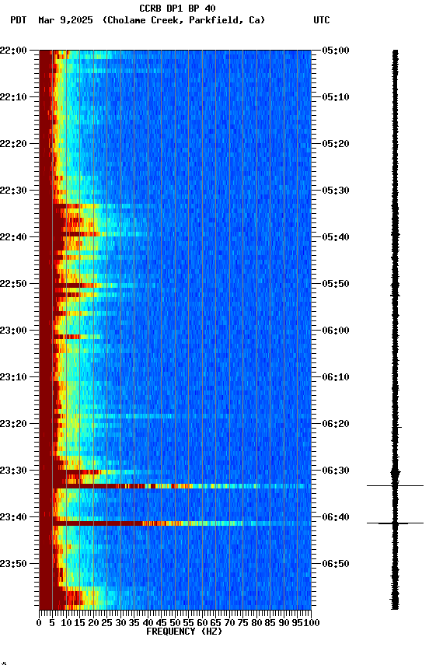Click the 50 Hz frequency axis label
This screenshot has height=672, width=429.
click(175, 623)
